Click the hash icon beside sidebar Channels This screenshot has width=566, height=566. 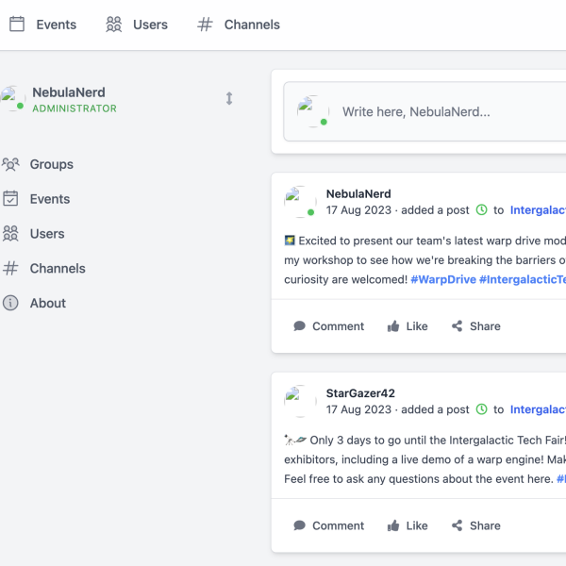click(x=10, y=269)
